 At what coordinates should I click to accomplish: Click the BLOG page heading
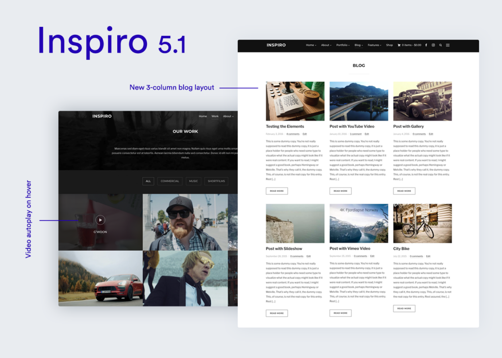(x=358, y=66)
